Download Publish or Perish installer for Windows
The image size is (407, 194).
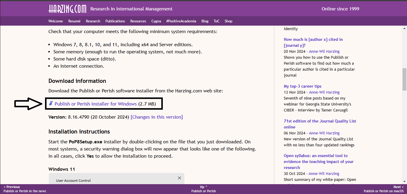click(x=96, y=104)
